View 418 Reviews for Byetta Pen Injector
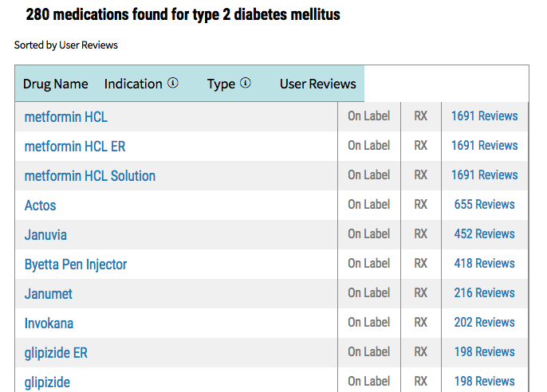This screenshot has height=392, width=547. [485, 263]
